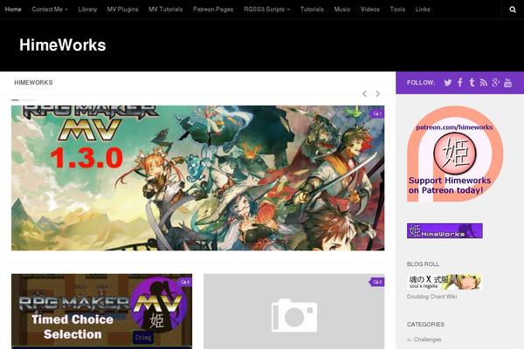Open the Tumblr follow icon
This screenshot has width=524, height=349.
coord(472,83)
